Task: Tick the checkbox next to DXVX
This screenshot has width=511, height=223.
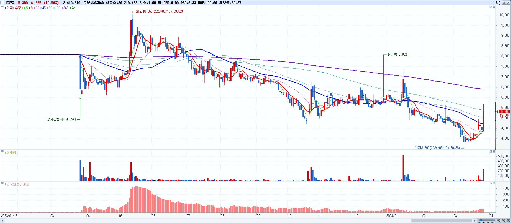Action: [x=2, y=3]
